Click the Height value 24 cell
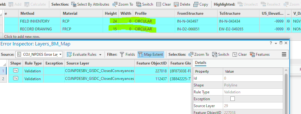 click(110, 21)
